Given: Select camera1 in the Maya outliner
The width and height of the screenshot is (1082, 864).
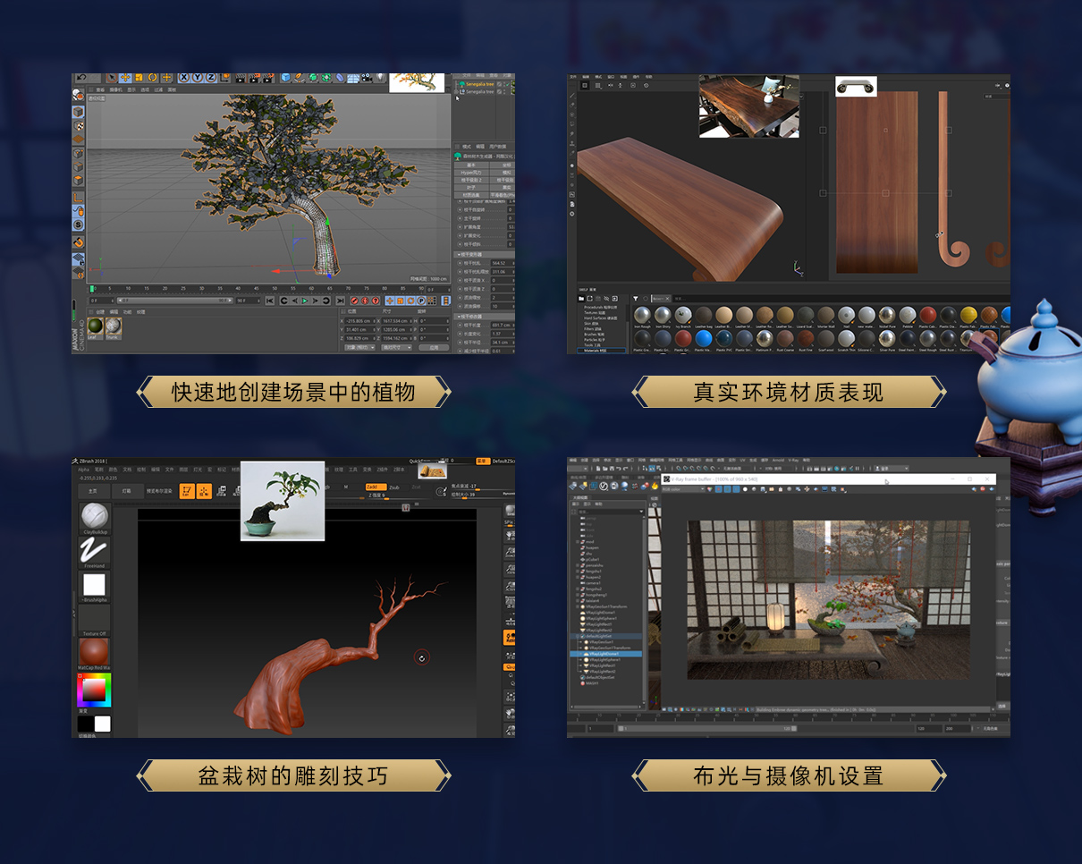Looking at the screenshot, I should tap(593, 583).
